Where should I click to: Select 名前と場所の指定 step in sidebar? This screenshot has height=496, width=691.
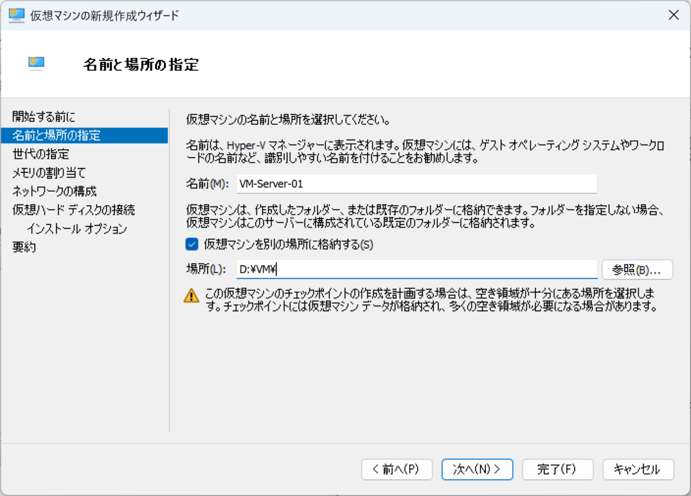pos(57,136)
